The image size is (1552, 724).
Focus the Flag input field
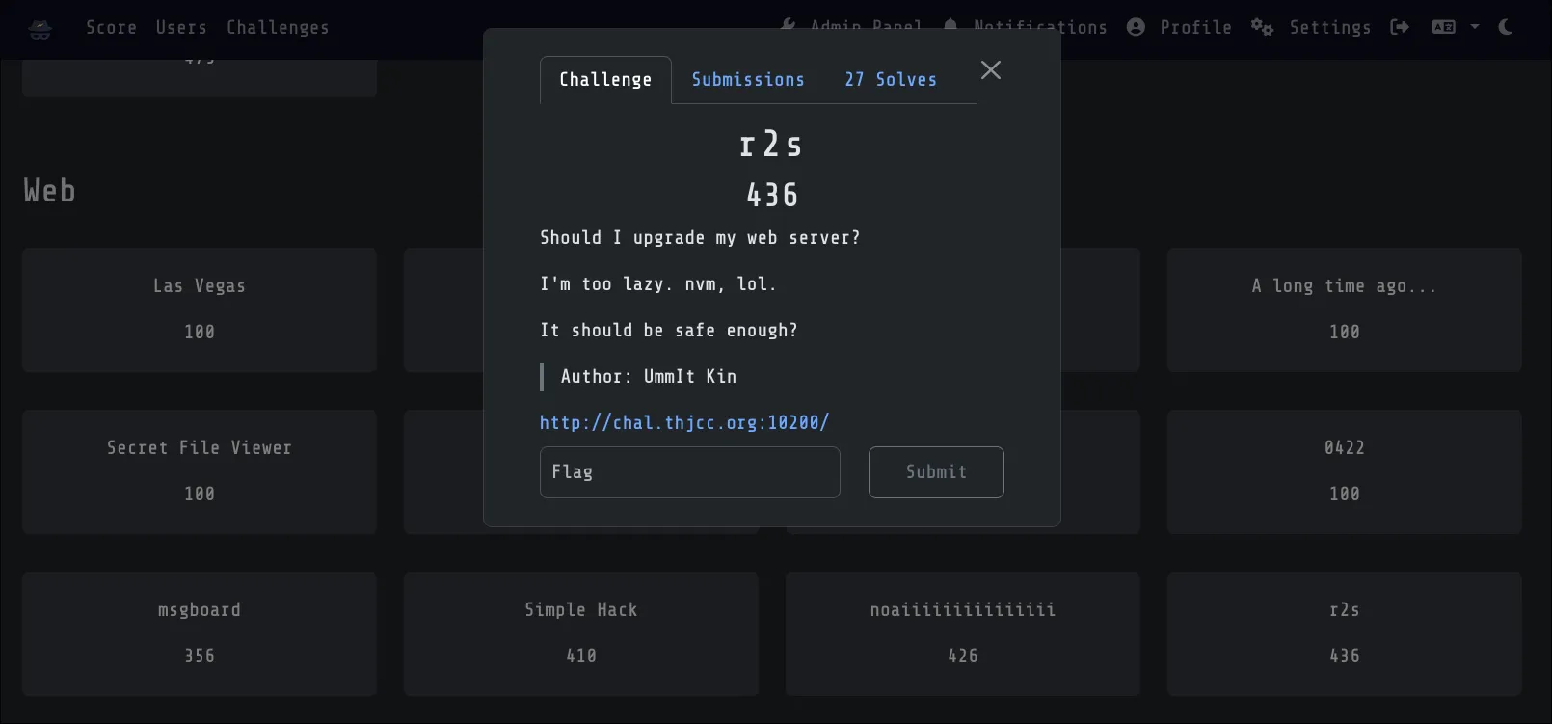coord(690,472)
